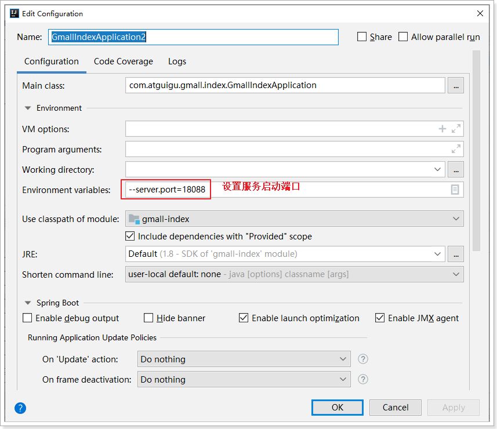Open On frame deactivation dropdown
The image size is (497, 429).
coord(244,379)
